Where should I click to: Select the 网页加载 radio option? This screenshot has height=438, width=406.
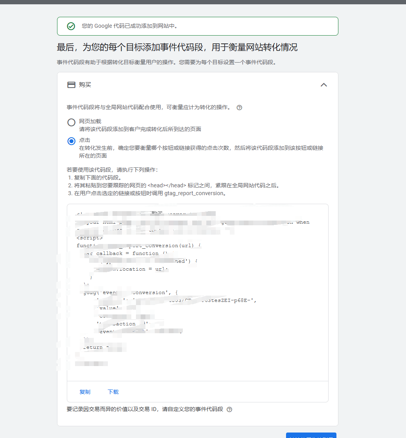coord(72,122)
